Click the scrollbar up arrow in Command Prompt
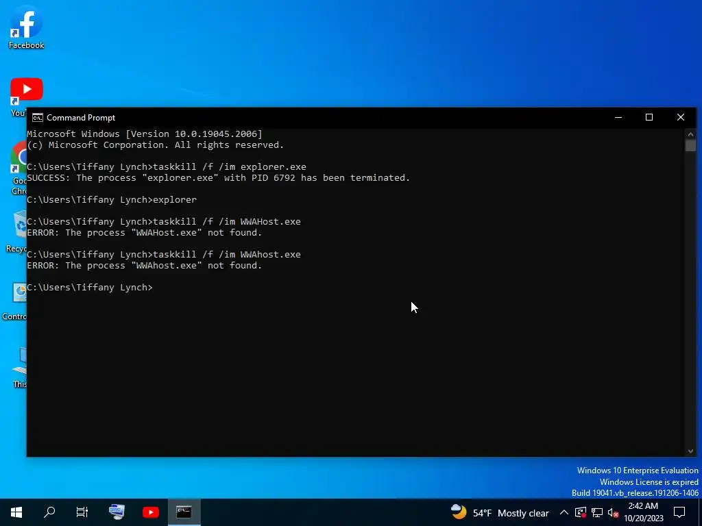Image resolution: width=702 pixels, height=526 pixels. 690,134
